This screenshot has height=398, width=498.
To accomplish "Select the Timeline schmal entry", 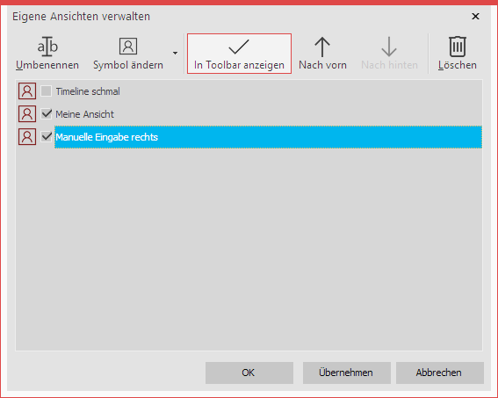I will coord(88,91).
